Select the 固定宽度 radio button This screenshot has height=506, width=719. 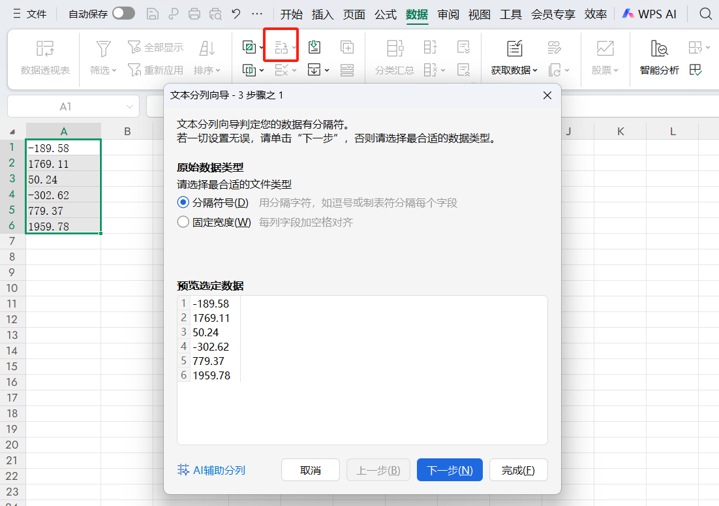[x=183, y=221]
